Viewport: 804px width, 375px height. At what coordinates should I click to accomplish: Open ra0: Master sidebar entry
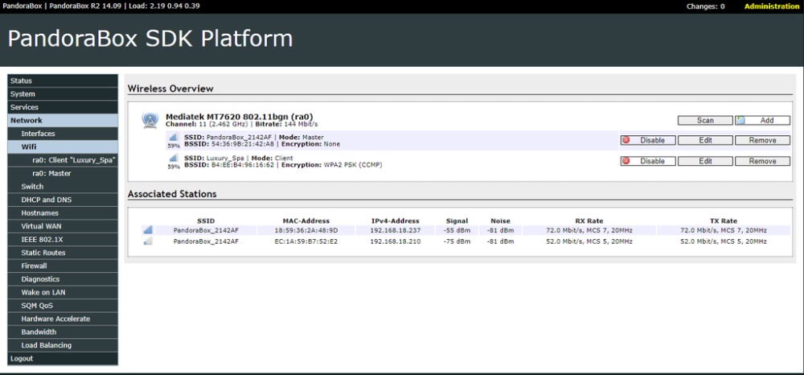point(63,173)
